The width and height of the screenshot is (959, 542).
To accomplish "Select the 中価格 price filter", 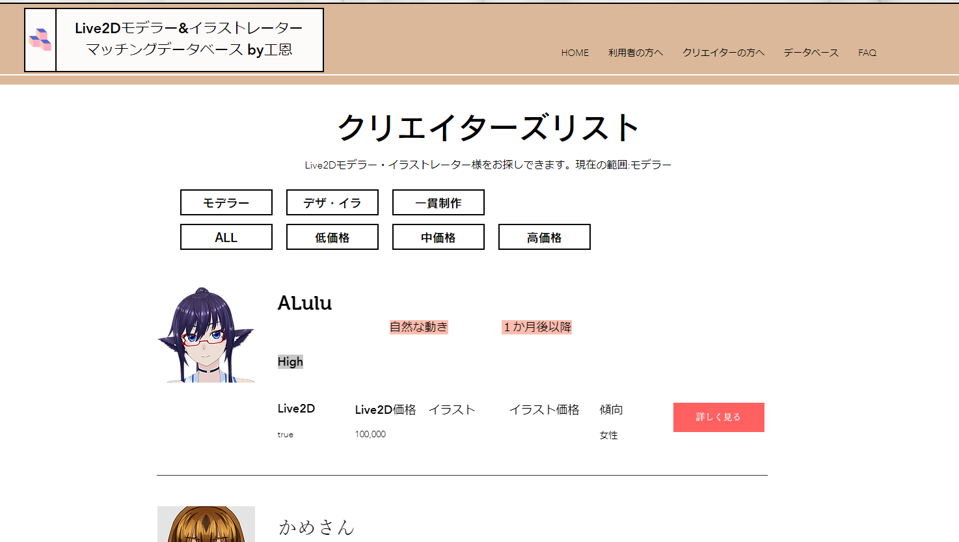I will tap(438, 237).
